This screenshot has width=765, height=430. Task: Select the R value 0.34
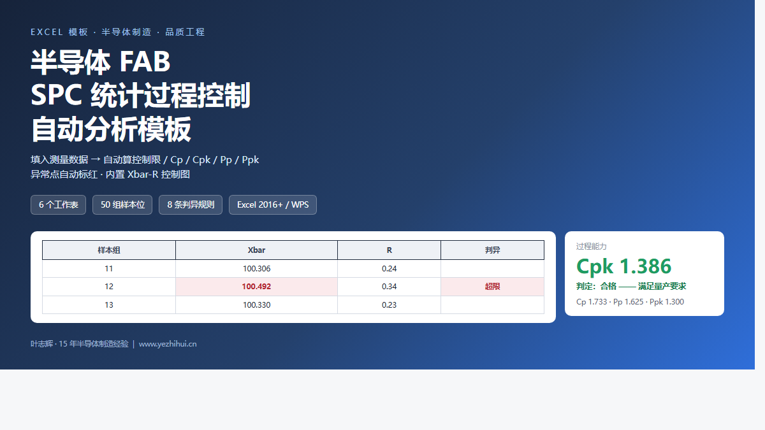(390, 287)
